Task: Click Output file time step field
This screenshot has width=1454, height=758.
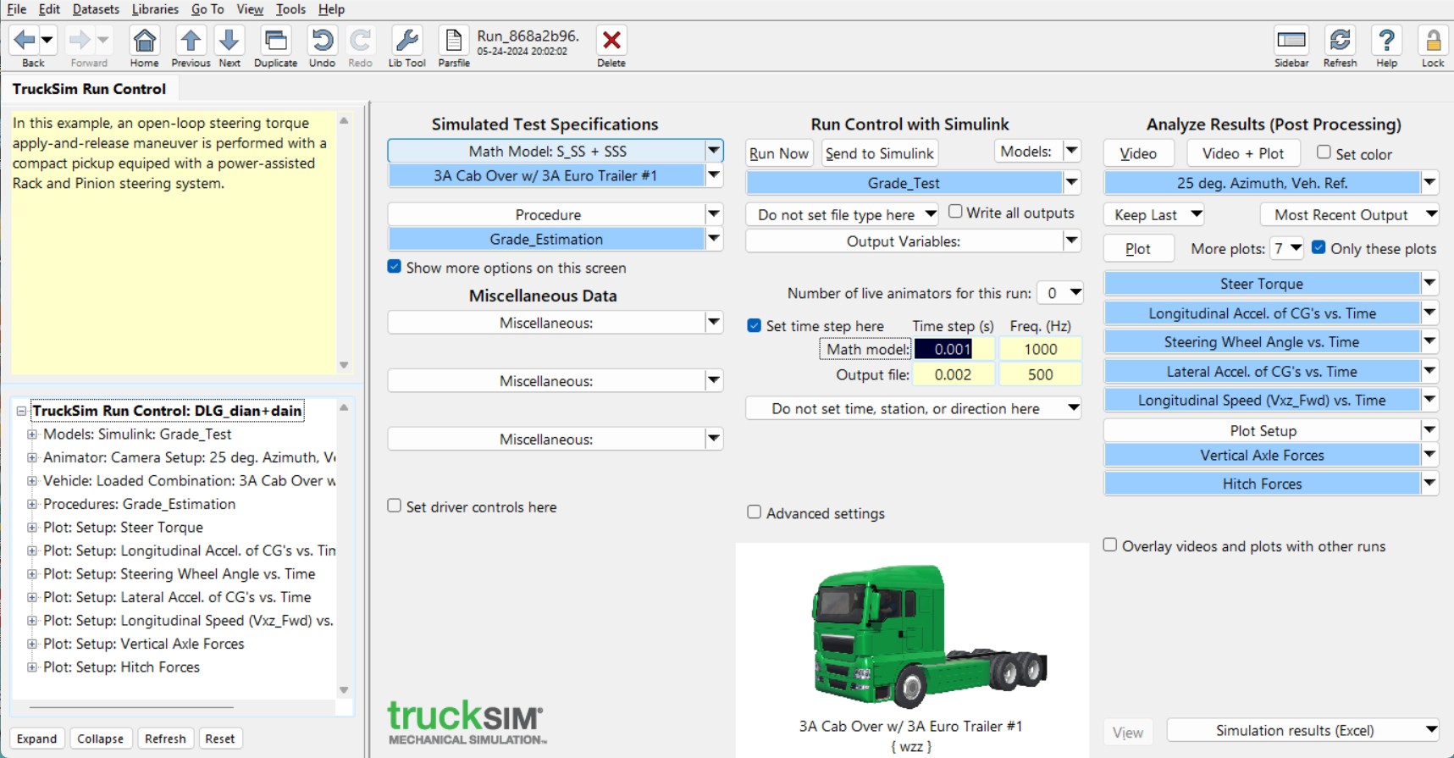Action: (953, 374)
